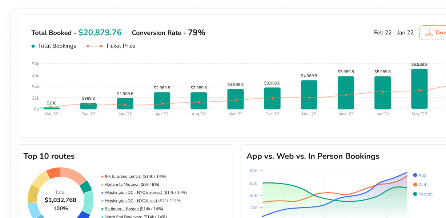Click the 79% conversion rate value
This screenshot has width=446, height=218.
click(197, 33)
